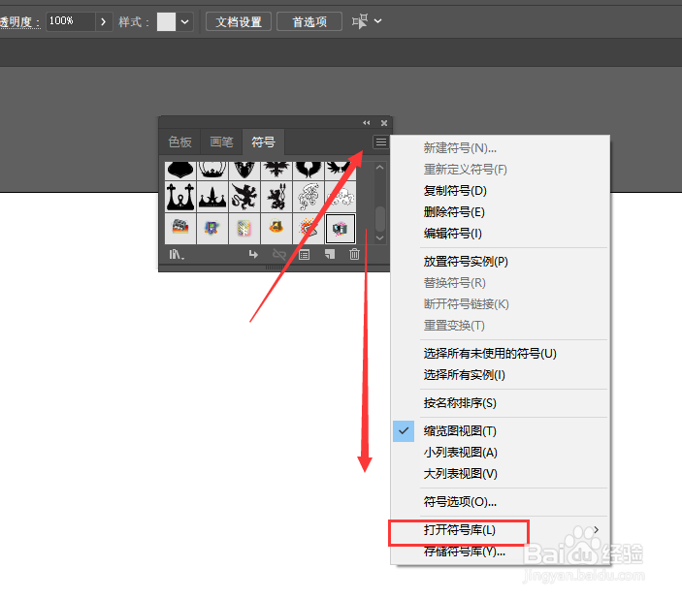Click the 首选项 button

click(309, 21)
